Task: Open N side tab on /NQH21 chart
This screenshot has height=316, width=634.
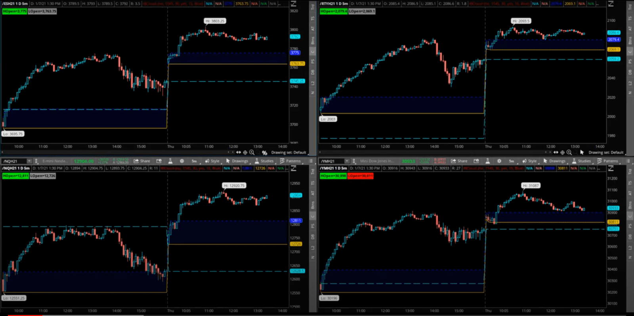Action: click(x=313, y=257)
